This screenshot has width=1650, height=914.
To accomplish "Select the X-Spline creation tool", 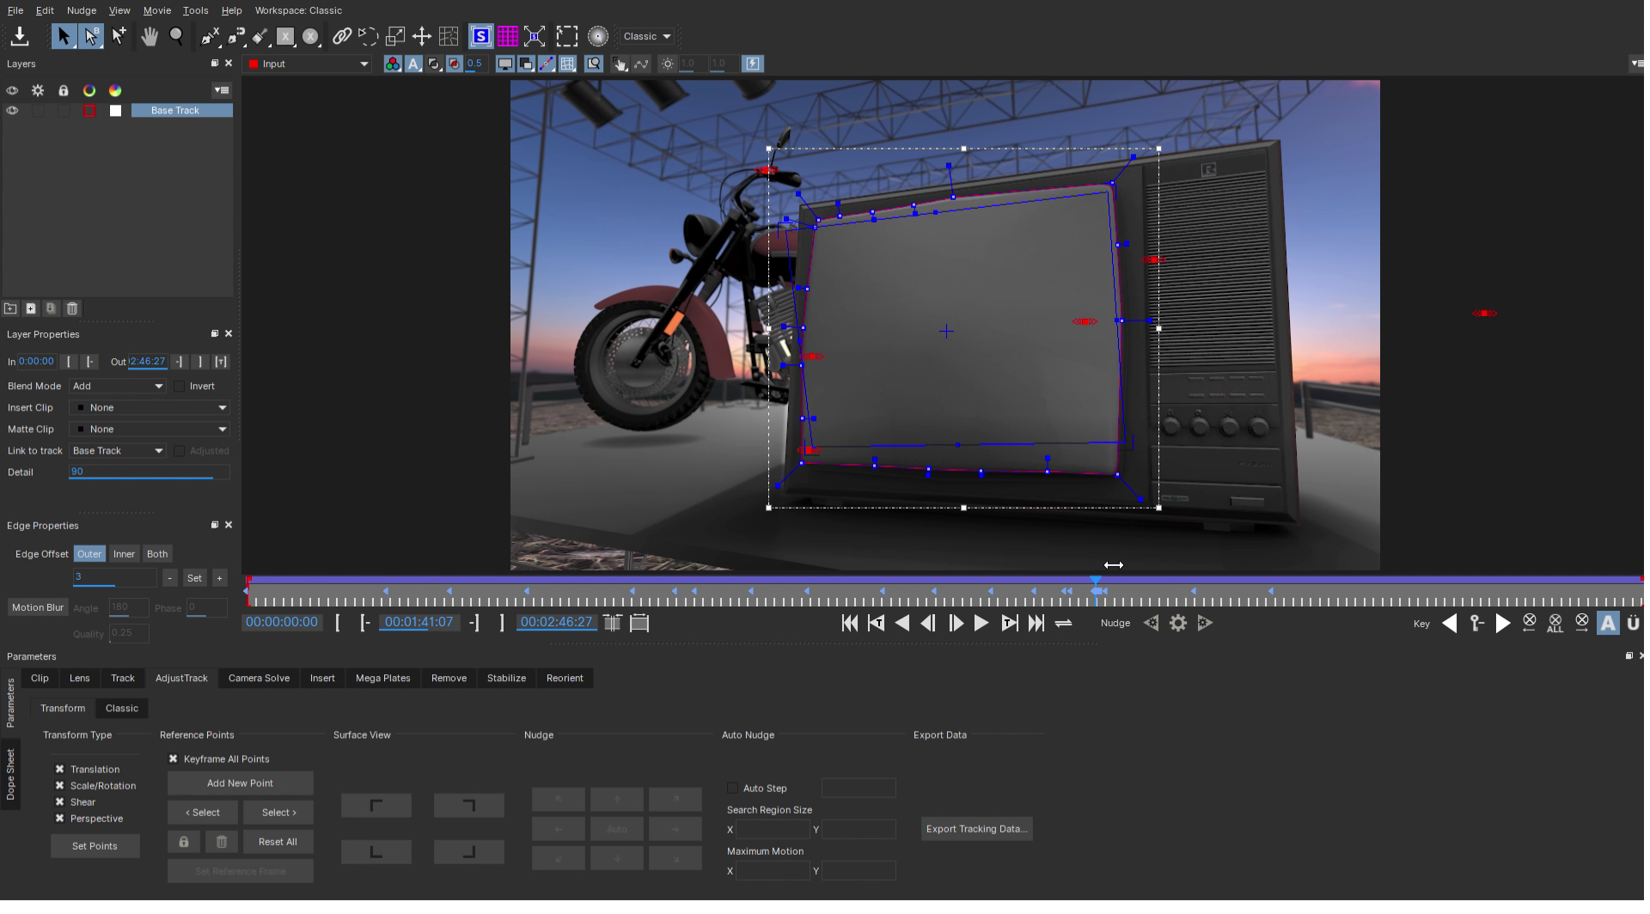I will pos(210,36).
